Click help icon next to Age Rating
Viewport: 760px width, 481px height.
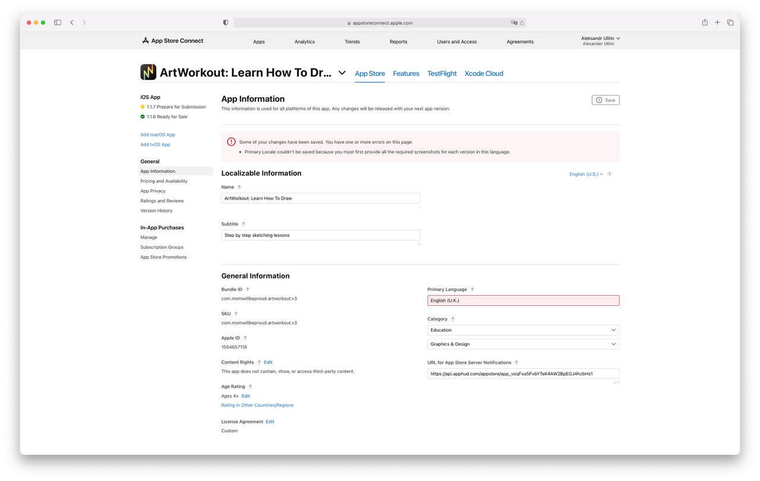[x=250, y=387]
